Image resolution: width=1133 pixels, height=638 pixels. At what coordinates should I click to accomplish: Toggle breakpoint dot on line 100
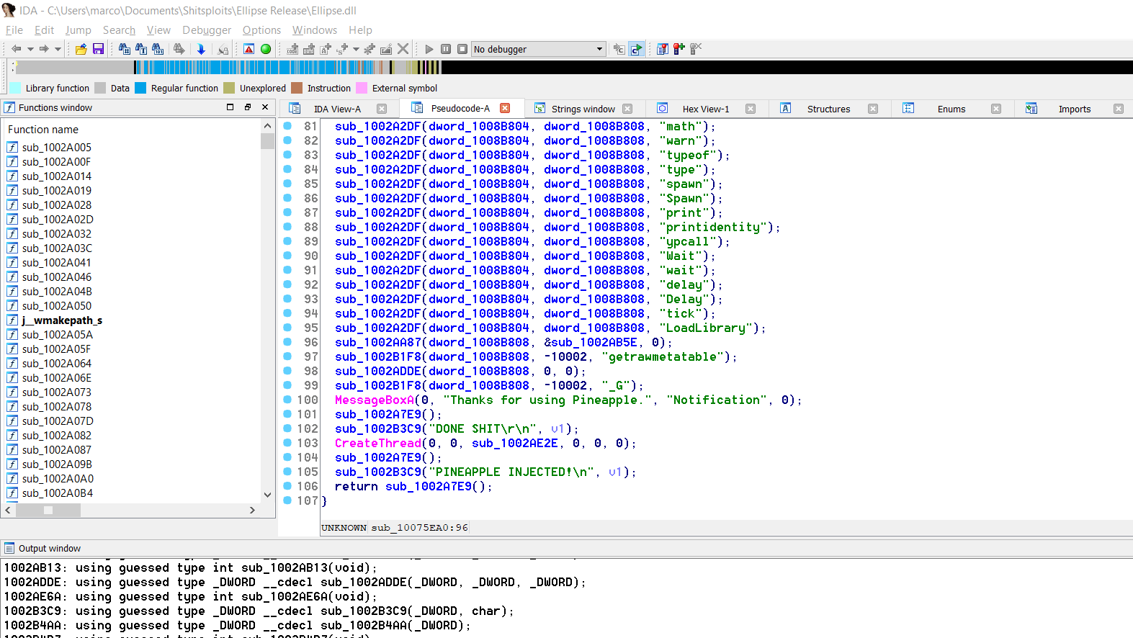tap(287, 400)
